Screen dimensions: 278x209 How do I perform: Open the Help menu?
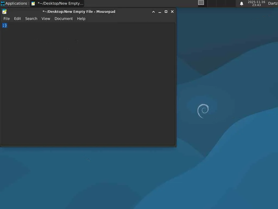point(81,19)
